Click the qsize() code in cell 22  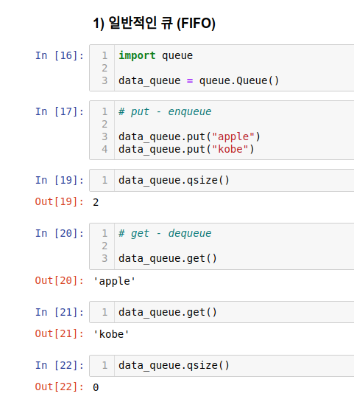point(174,365)
